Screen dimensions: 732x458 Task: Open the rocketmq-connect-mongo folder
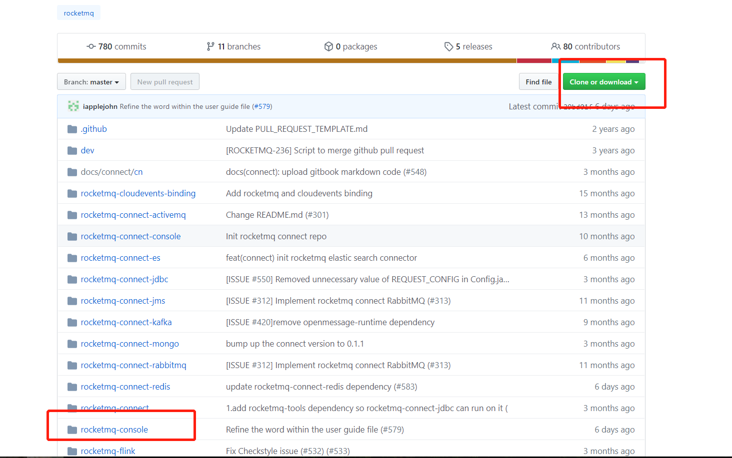click(x=129, y=344)
